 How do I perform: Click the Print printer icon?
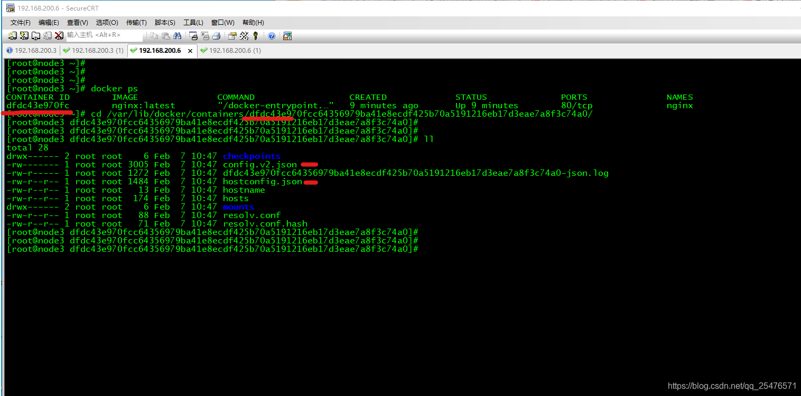click(x=217, y=35)
